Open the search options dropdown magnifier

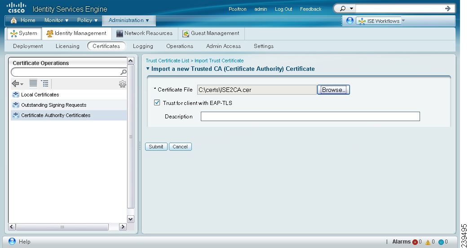click(346, 9)
